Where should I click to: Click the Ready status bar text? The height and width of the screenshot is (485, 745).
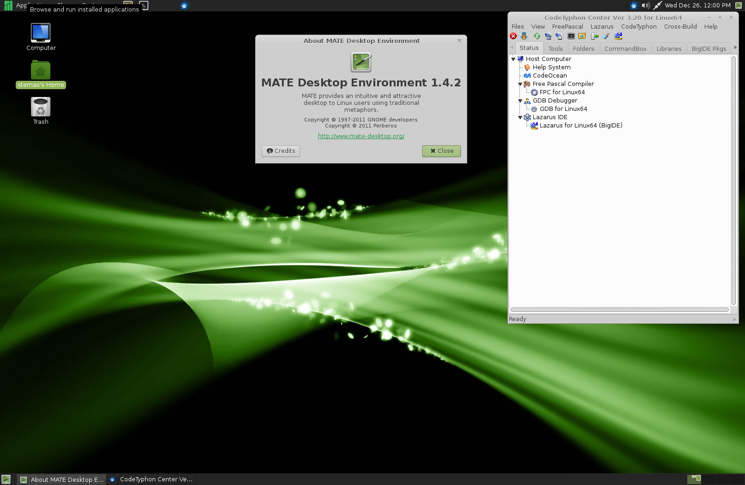pyautogui.click(x=517, y=319)
